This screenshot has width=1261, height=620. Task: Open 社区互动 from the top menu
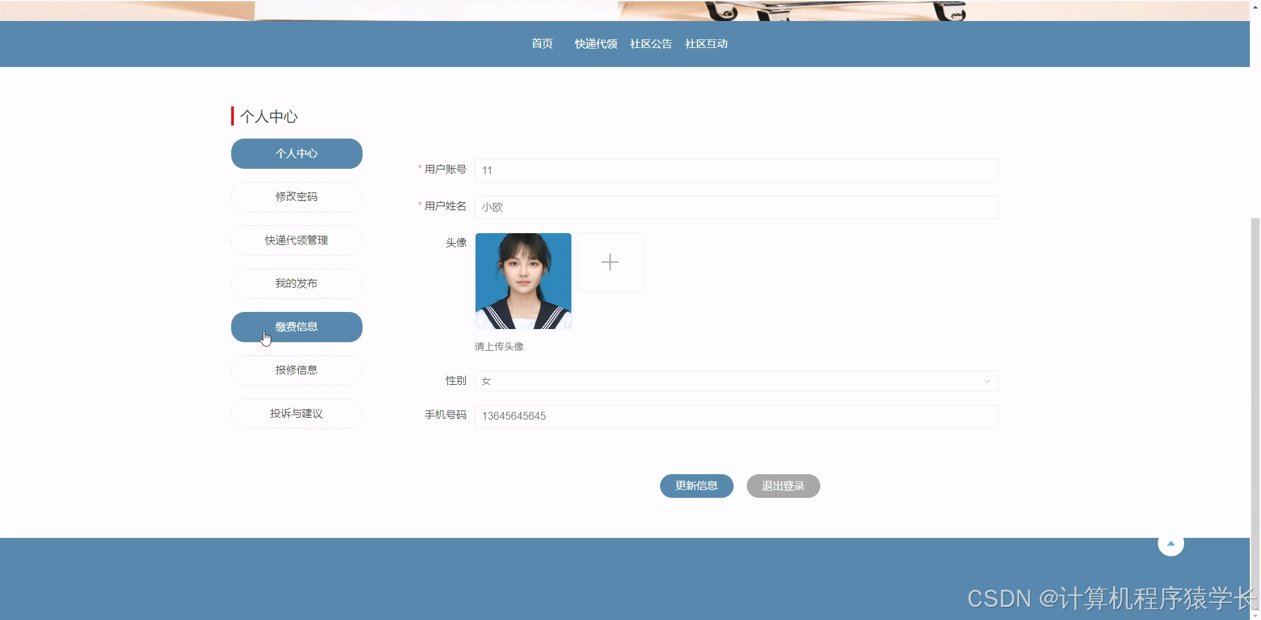click(706, 43)
